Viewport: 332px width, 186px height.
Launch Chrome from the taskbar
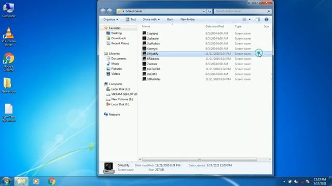pyautogui.click(x=52, y=181)
